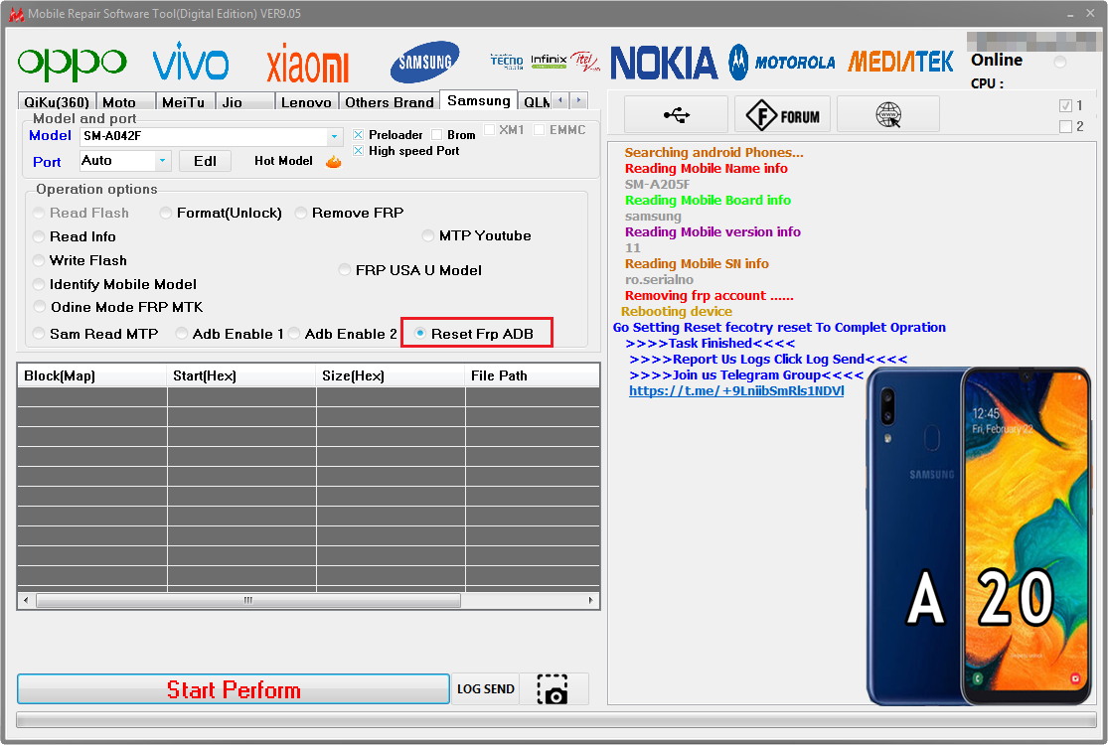
Task: Enable the Brom checkbox
Action: (437, 135)
